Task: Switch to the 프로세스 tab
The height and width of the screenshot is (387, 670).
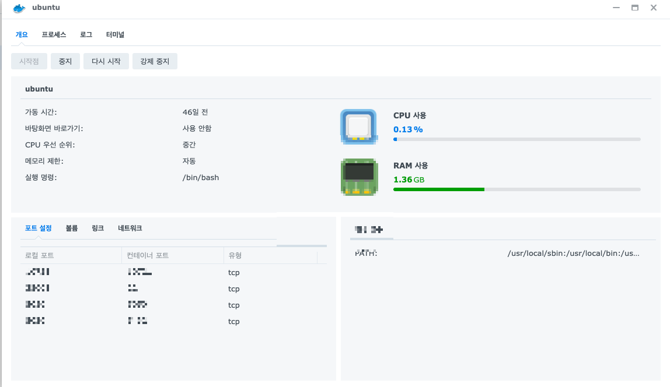Action: coord(54,34)
